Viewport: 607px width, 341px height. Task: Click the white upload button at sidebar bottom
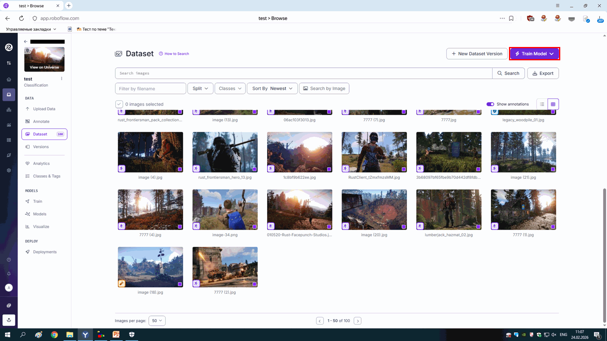click(x=9, y=320)
